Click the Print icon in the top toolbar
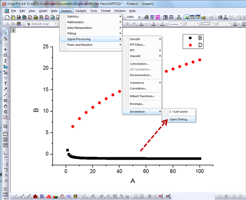 [x=146, y=17]
